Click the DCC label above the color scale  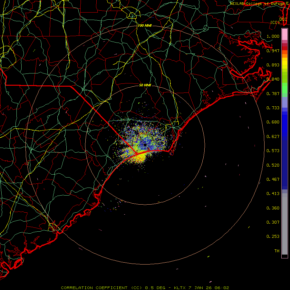point(283,19)
